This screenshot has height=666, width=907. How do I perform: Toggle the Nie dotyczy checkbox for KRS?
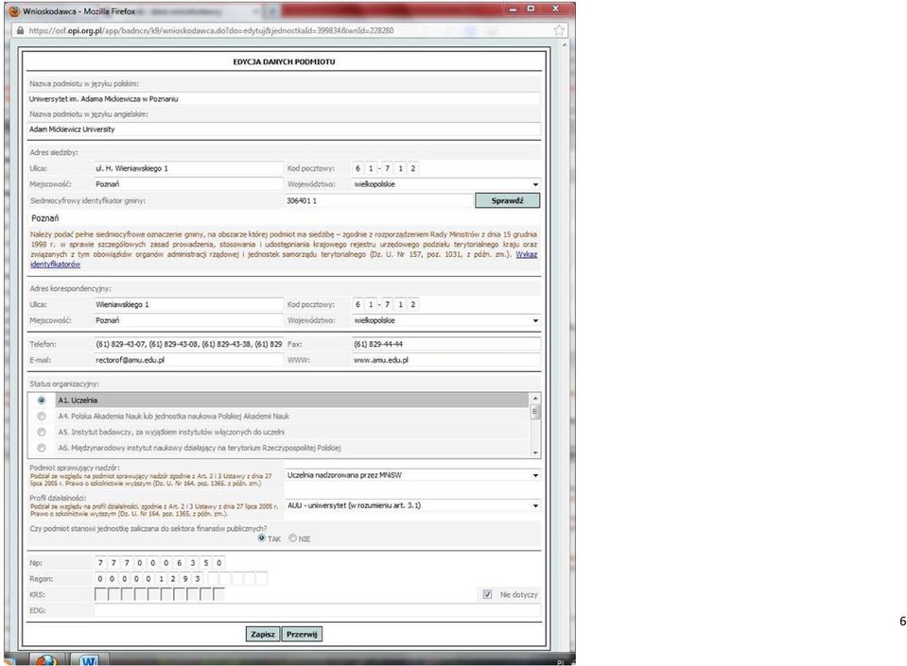coord(488,594)
